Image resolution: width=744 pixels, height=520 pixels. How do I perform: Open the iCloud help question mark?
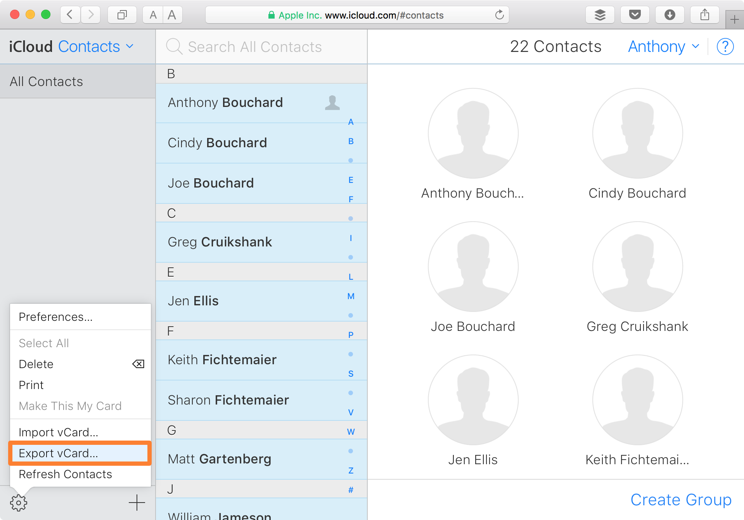pyautogui.click(x=725, y=46)
